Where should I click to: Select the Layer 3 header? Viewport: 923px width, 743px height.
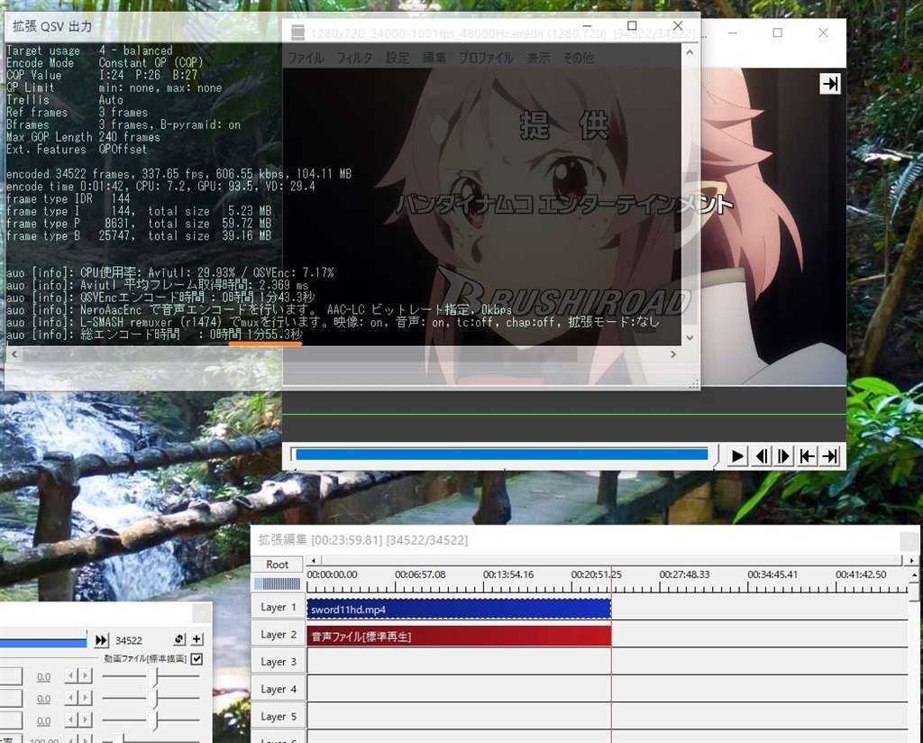coord(278,662)
